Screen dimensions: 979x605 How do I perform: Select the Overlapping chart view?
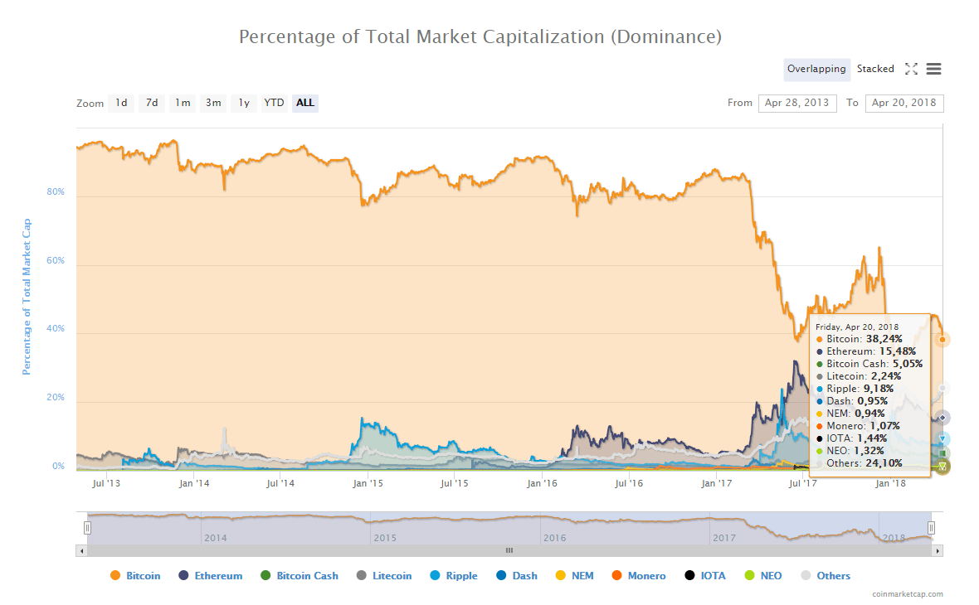click(816, 69)
